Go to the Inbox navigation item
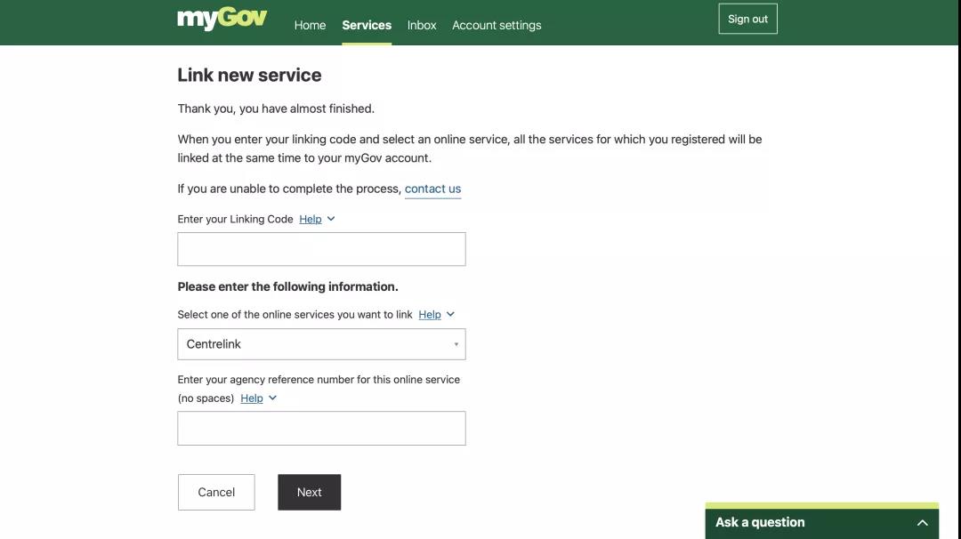Image resolution: width=961 pixels, height=539 pixels. pos(422,25)
